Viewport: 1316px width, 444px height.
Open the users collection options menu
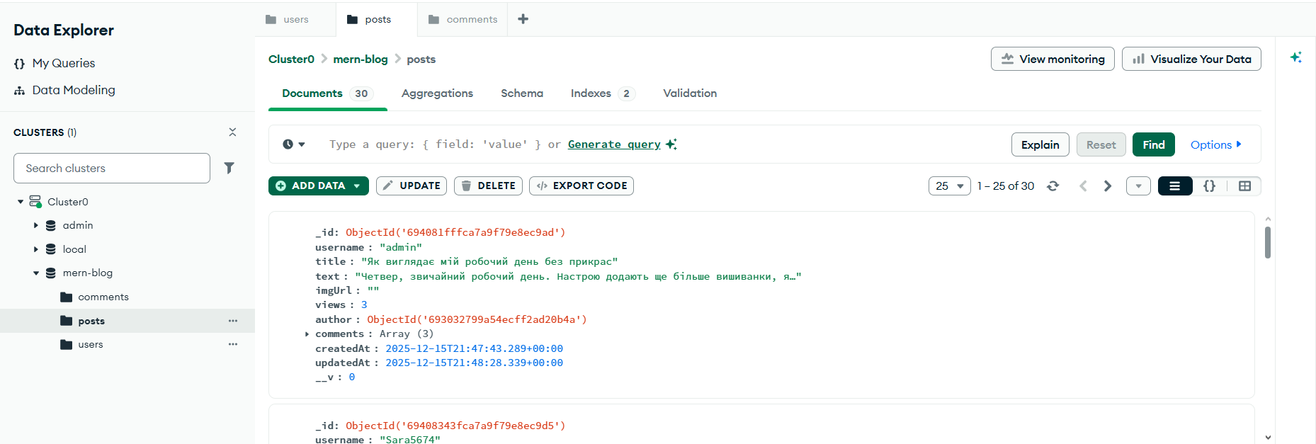click(x=232, y=344)
